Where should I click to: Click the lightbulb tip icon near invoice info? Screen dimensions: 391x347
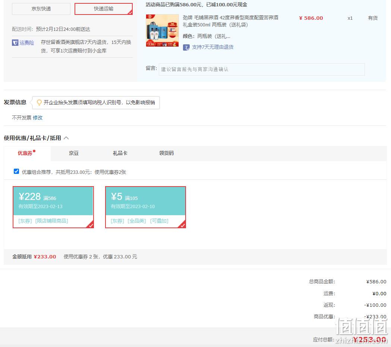(39, 102)
